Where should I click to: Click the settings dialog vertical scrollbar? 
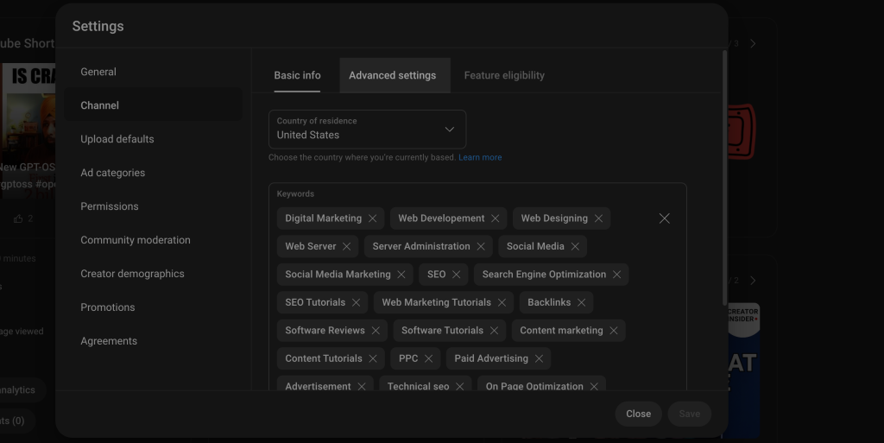pyautogui.click(x=724, y=178)
